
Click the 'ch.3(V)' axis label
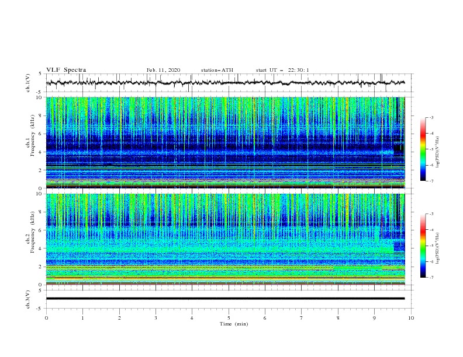pos(28,299)
